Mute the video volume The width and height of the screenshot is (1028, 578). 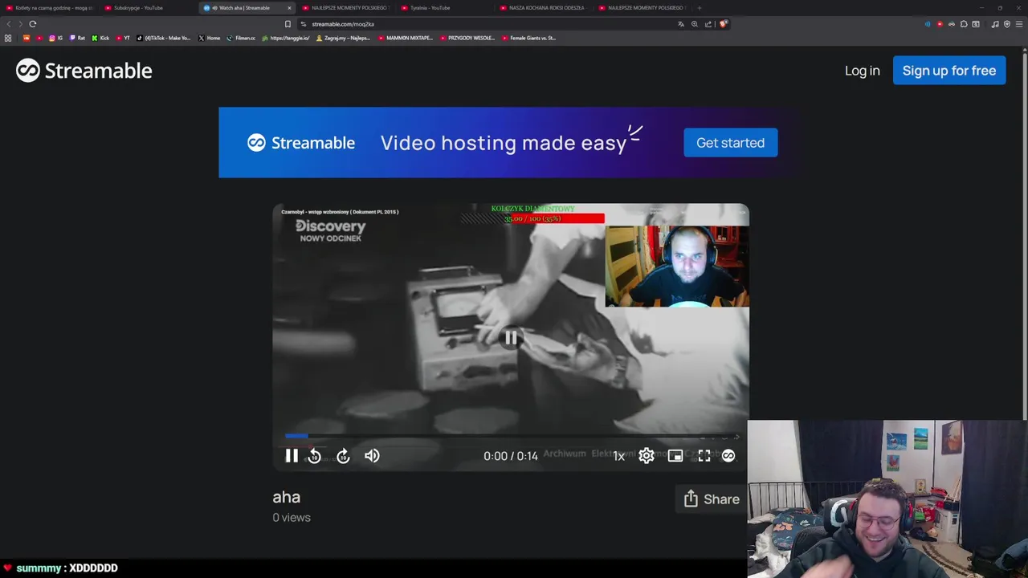click(x=372, y=456)
